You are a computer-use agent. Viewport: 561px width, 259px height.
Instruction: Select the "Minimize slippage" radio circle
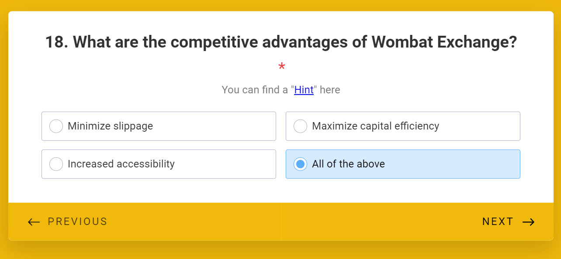[56, 126]
